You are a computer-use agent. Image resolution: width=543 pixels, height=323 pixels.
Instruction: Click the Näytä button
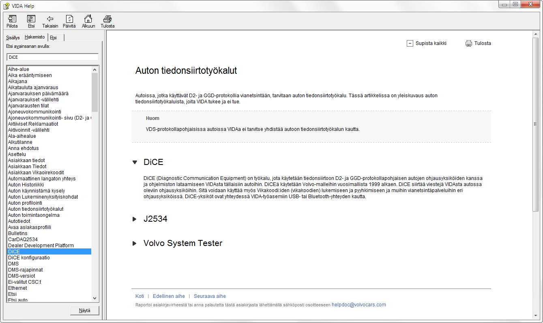tap(85, 311)
